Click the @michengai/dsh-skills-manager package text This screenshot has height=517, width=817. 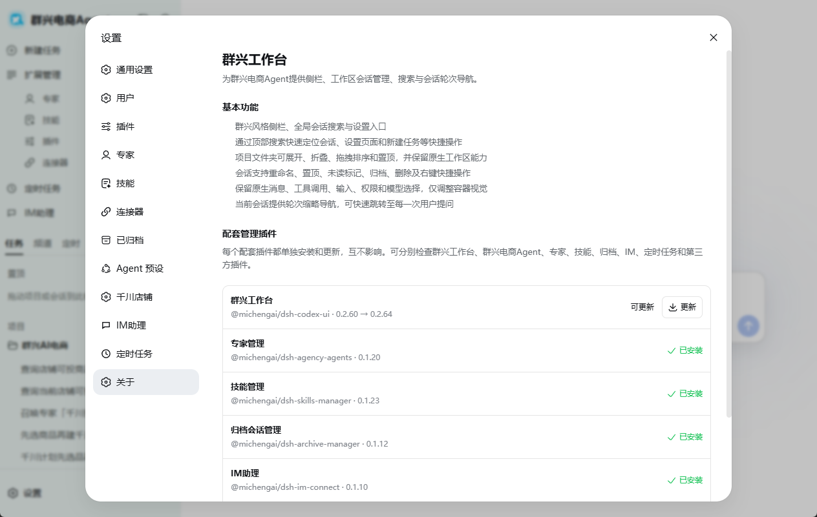305,401
